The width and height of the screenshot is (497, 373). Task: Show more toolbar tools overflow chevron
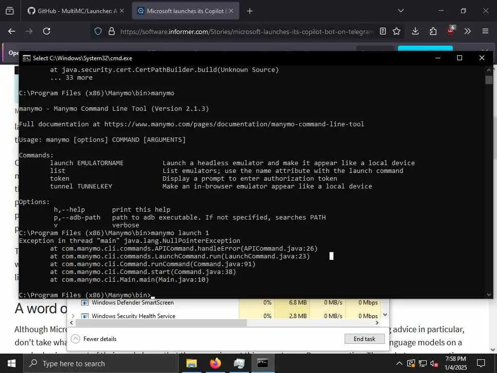pos(467,31)
